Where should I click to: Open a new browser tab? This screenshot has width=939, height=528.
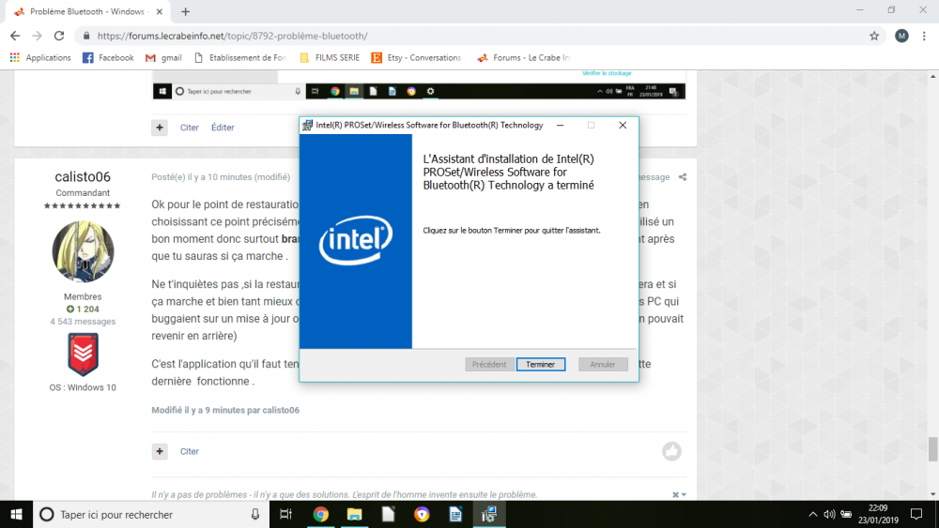click(x=185, y=11)
